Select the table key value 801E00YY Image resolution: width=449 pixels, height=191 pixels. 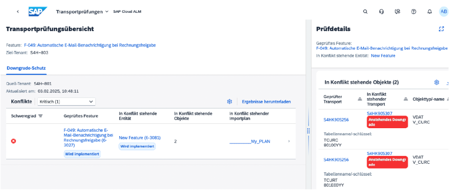pos(334,185)
